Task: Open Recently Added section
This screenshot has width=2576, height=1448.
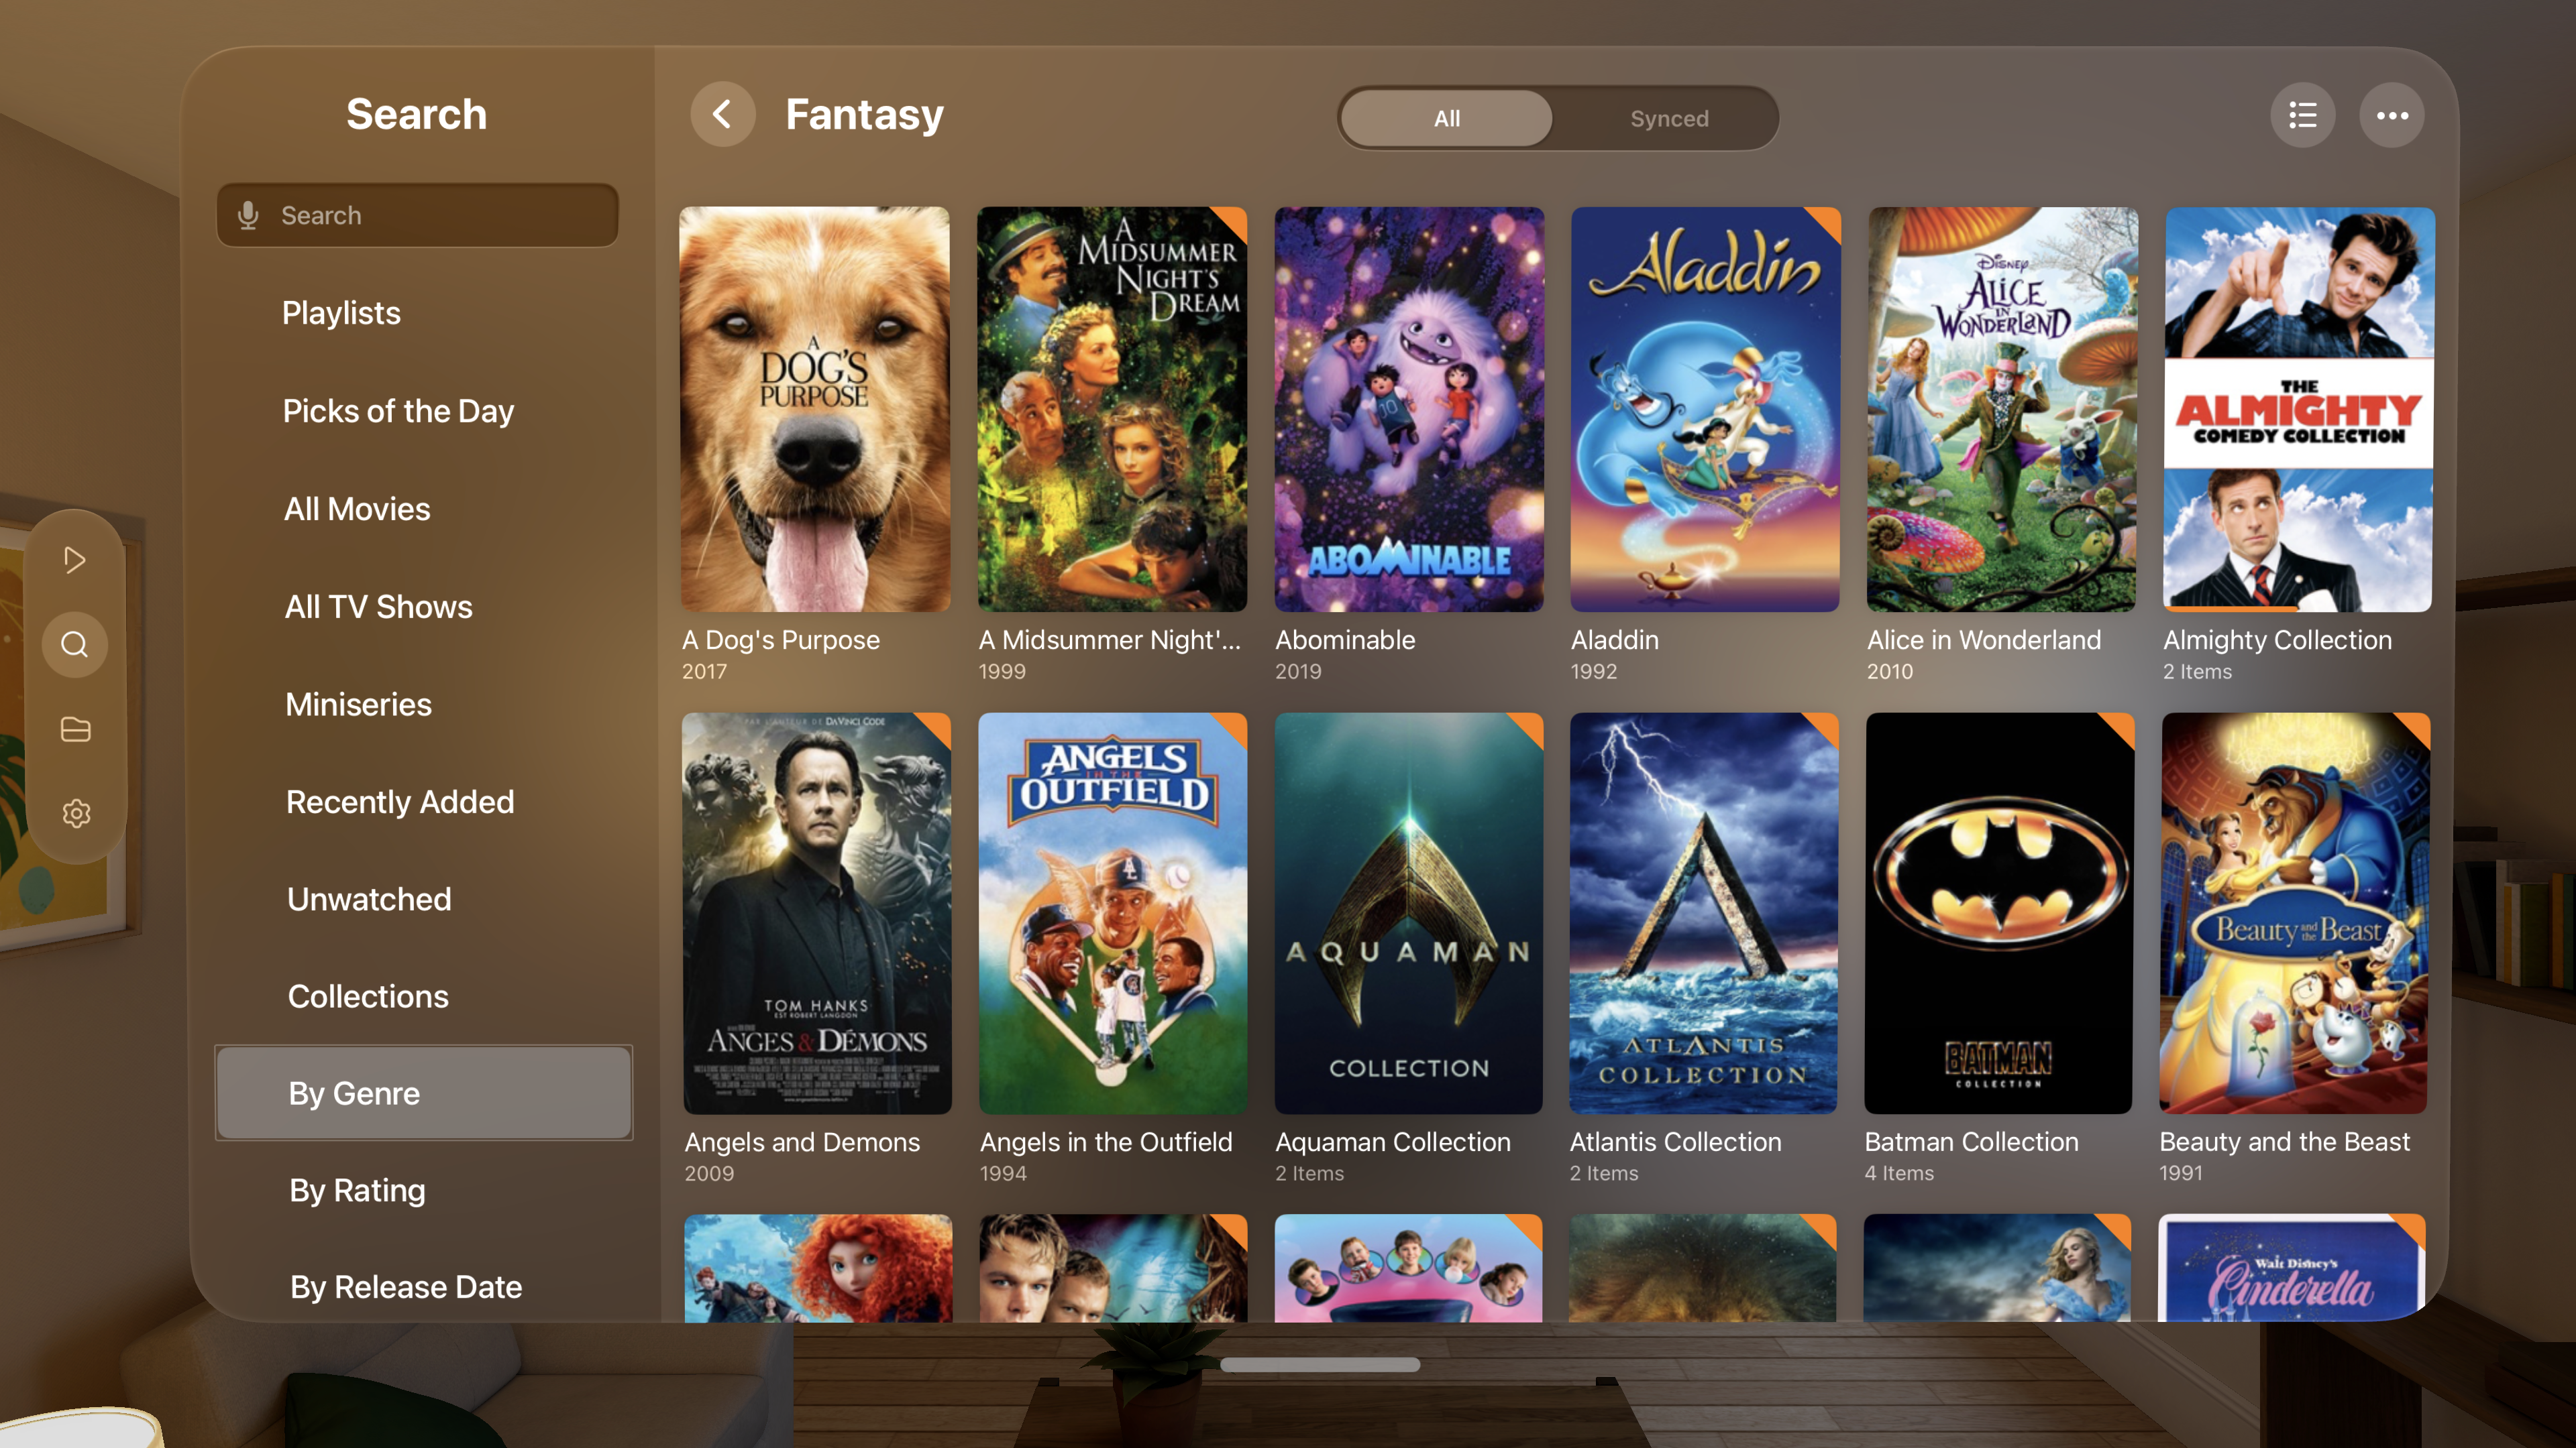Action: (400, 802)
